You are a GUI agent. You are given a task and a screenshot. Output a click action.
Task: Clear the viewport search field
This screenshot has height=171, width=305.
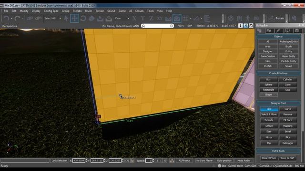172,26
